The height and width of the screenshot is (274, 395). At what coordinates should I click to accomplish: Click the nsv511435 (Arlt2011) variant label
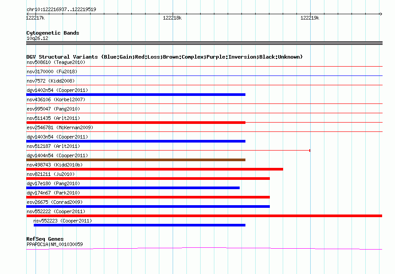click(53, 118)
